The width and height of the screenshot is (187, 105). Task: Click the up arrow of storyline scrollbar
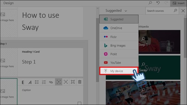[x=98, y=9]
